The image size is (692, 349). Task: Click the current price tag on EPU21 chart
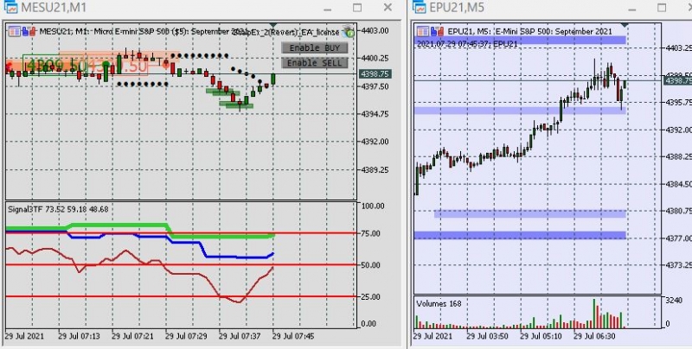click(x=678, y=80)
